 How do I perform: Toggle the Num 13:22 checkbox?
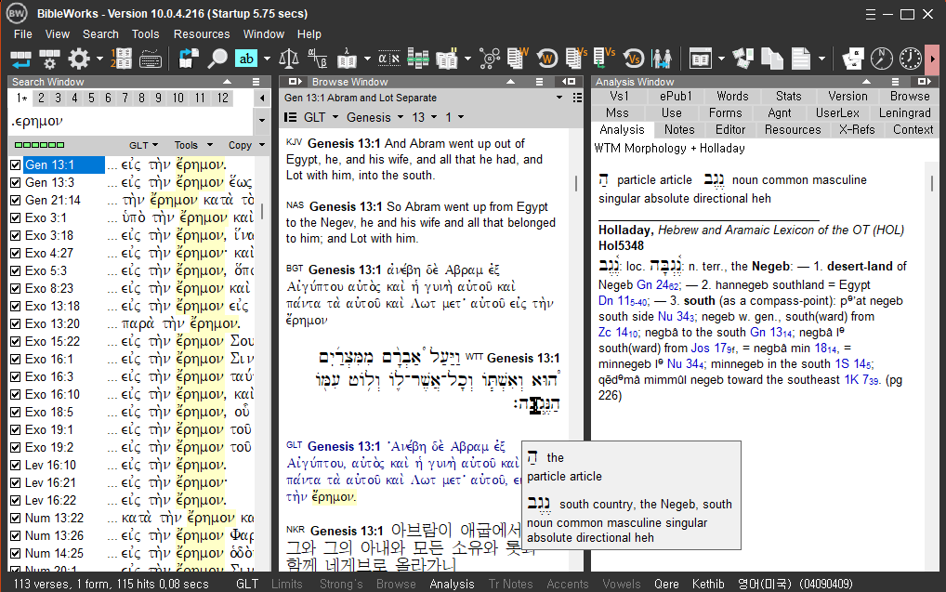pos(16,518)
